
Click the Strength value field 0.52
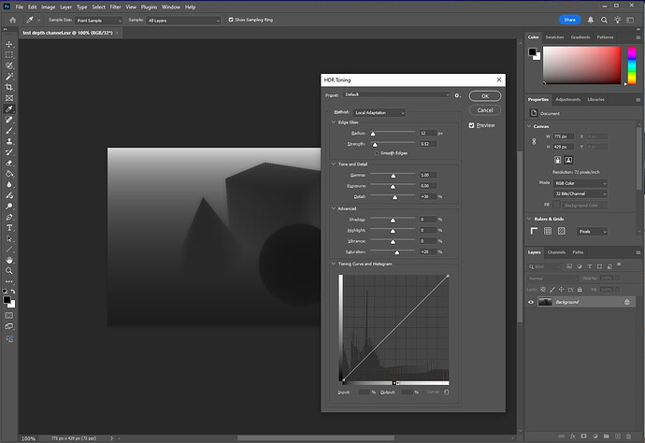pos(428,144)
